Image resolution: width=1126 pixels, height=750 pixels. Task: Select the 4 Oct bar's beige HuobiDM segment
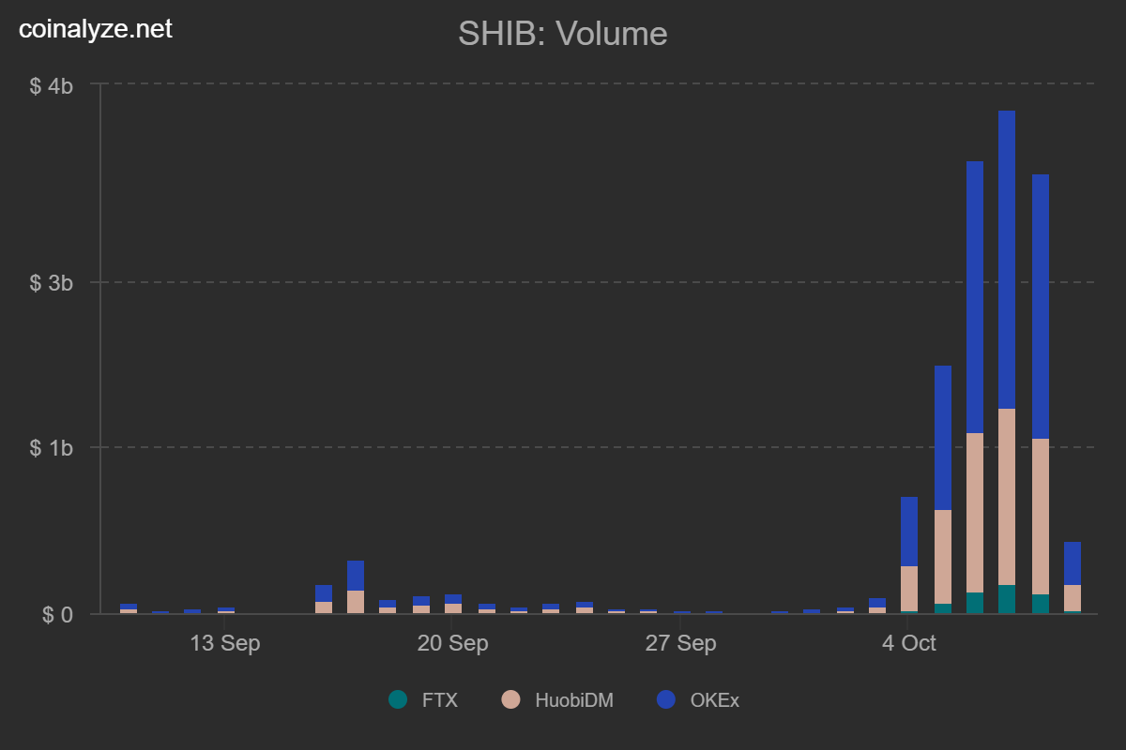[909, 589]
